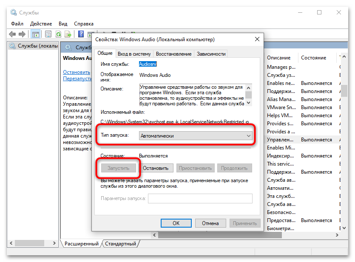Switch to the Расширенный bottom tab

[x=81, y=244]
